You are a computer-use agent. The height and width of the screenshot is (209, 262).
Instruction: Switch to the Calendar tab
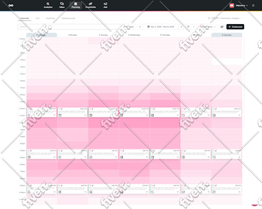click(x=25, y=18)
